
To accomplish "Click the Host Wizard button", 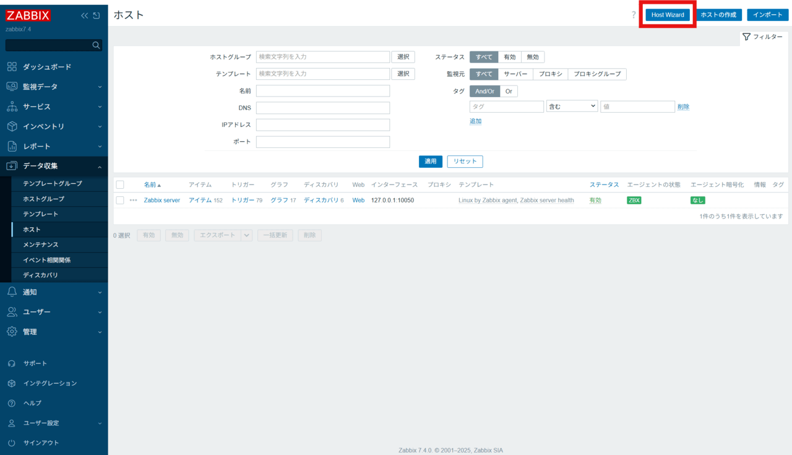I will [x=668, y=14].
